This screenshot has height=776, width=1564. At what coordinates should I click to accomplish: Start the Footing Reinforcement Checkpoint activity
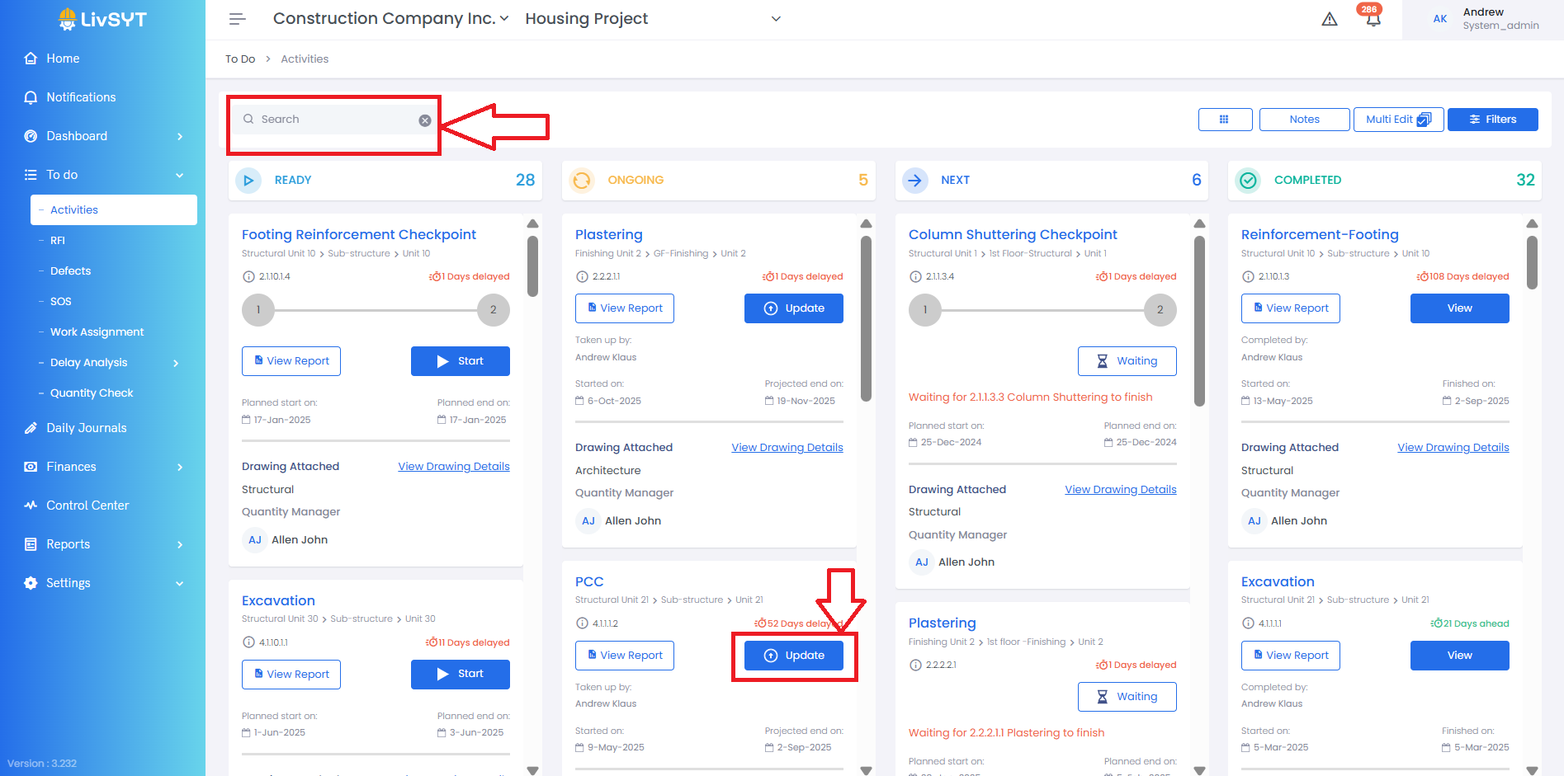460,361
